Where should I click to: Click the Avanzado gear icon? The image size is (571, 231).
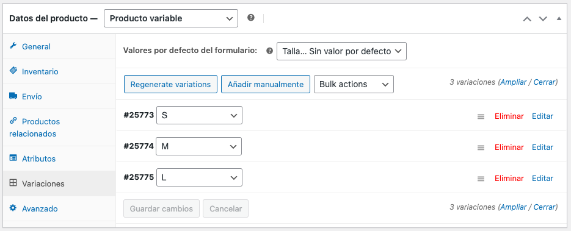pyautogui.click(x=13, y=208)
